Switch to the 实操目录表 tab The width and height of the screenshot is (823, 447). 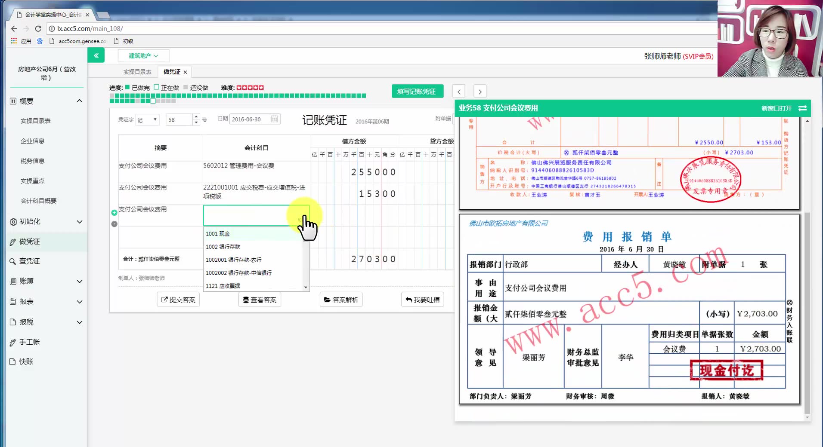pyautogui.click(x=137, y=71)
